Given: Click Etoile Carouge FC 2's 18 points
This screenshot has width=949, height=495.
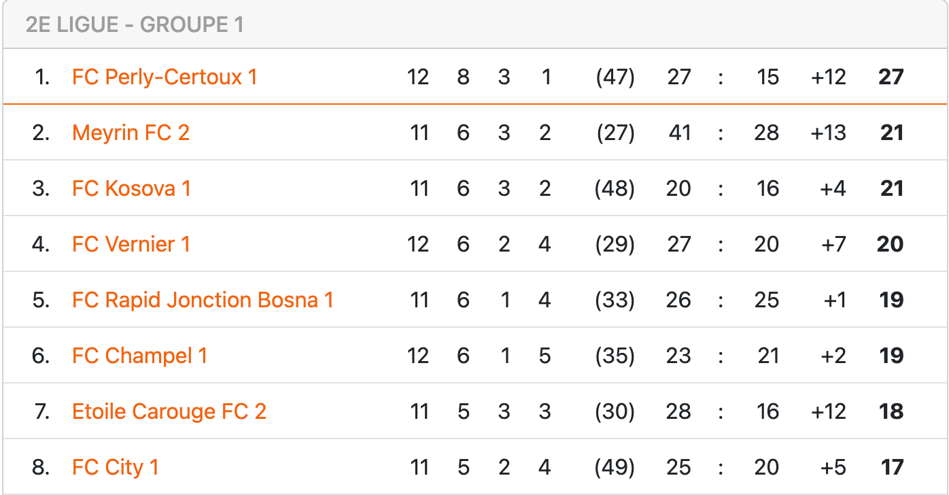Looking at the screenshot, I should pos(891,411).
